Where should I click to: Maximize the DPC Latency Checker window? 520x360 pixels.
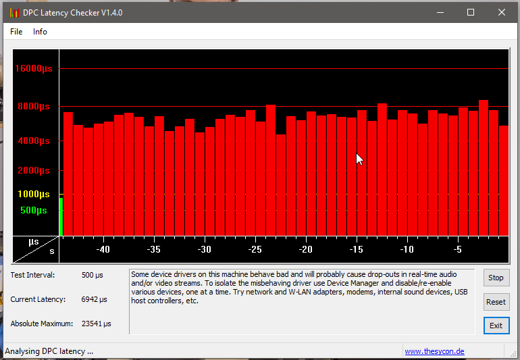coord(471,13)
